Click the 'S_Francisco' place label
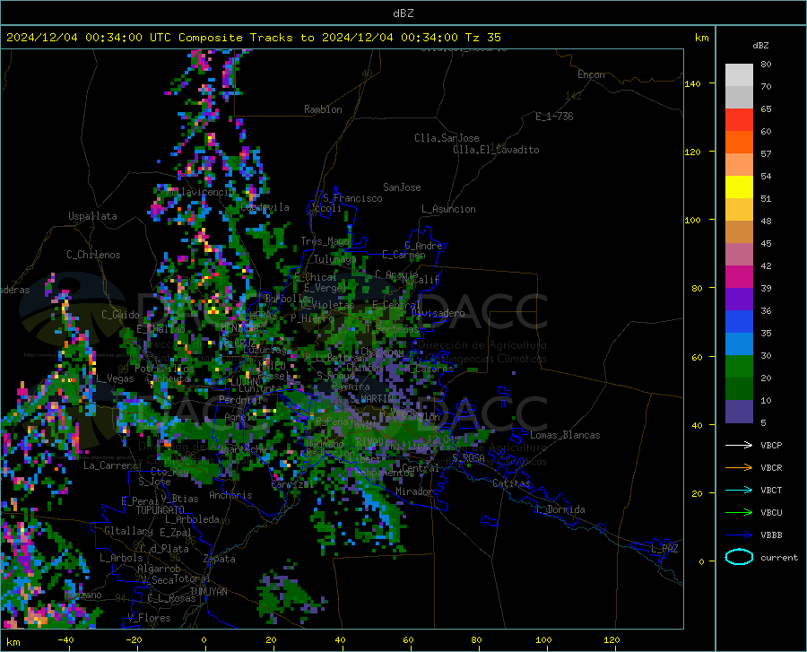Image resolution: width=807 pixels, height=652 pixels. [352, 198]
